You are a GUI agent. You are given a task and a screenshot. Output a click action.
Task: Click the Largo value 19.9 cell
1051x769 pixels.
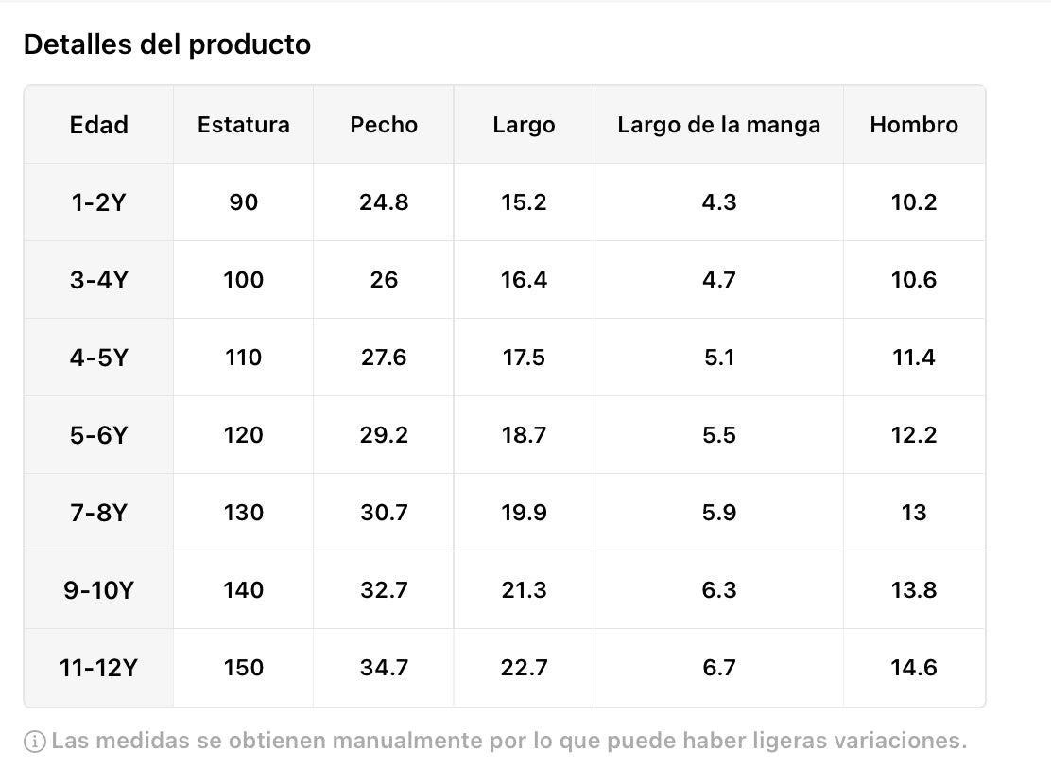tap(524, 513)
